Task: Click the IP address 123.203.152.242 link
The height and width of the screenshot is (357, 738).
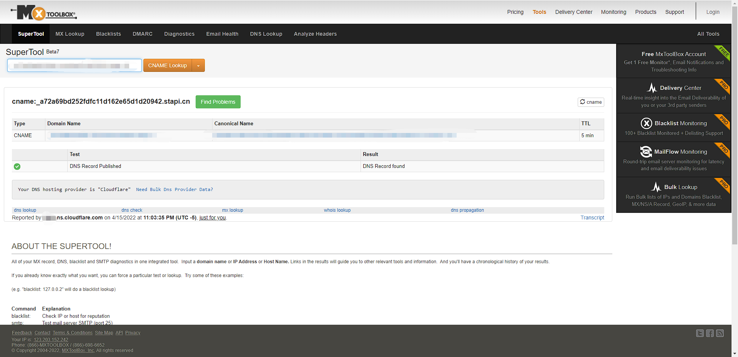Action: pyautogui.click(x=51, y=340)
